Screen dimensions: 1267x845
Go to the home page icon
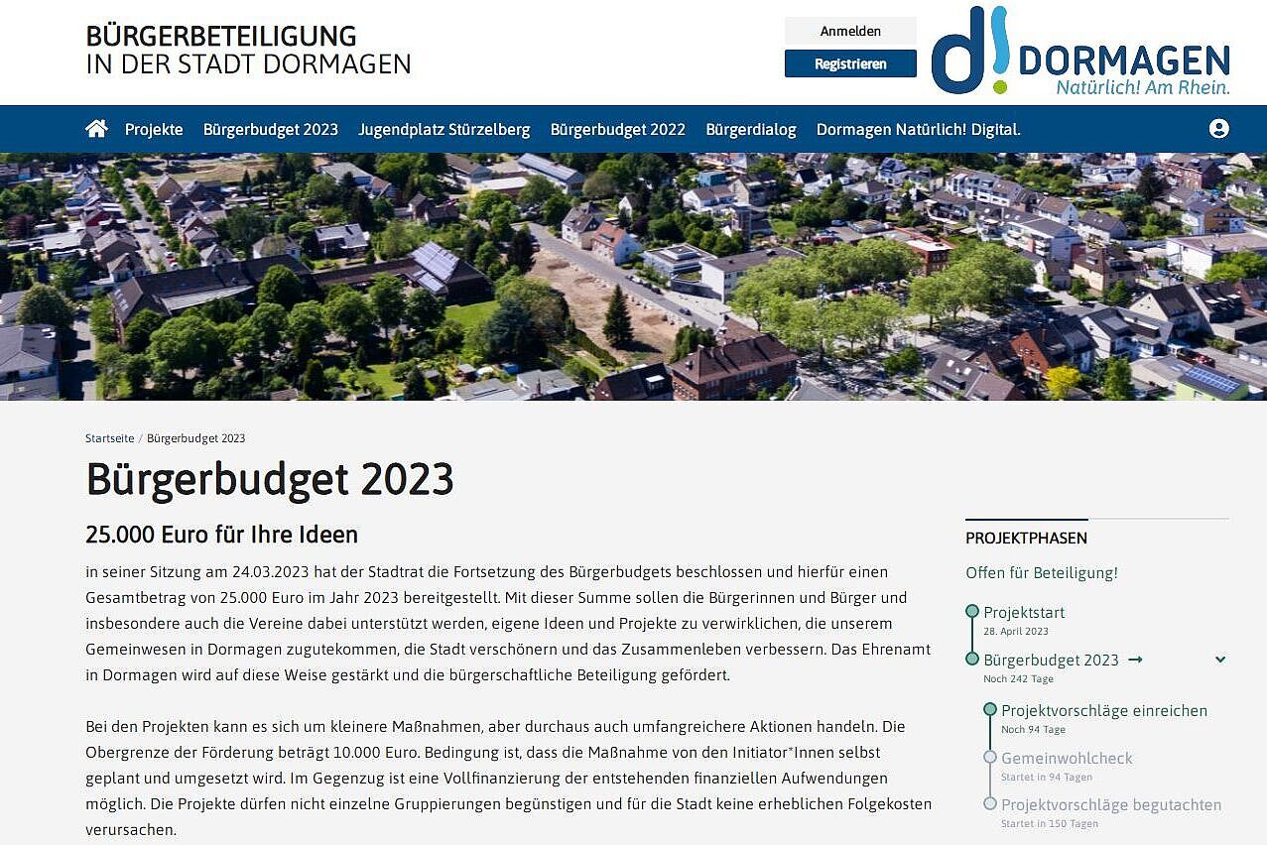tap(96, 129)
